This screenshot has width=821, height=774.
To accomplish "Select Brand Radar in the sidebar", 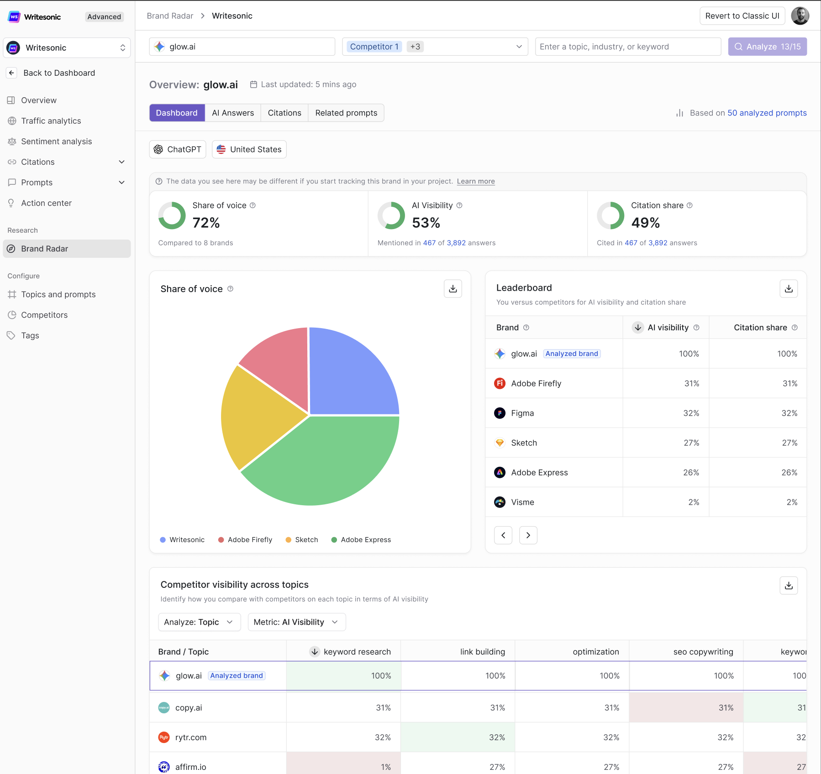I will (67, 249).
